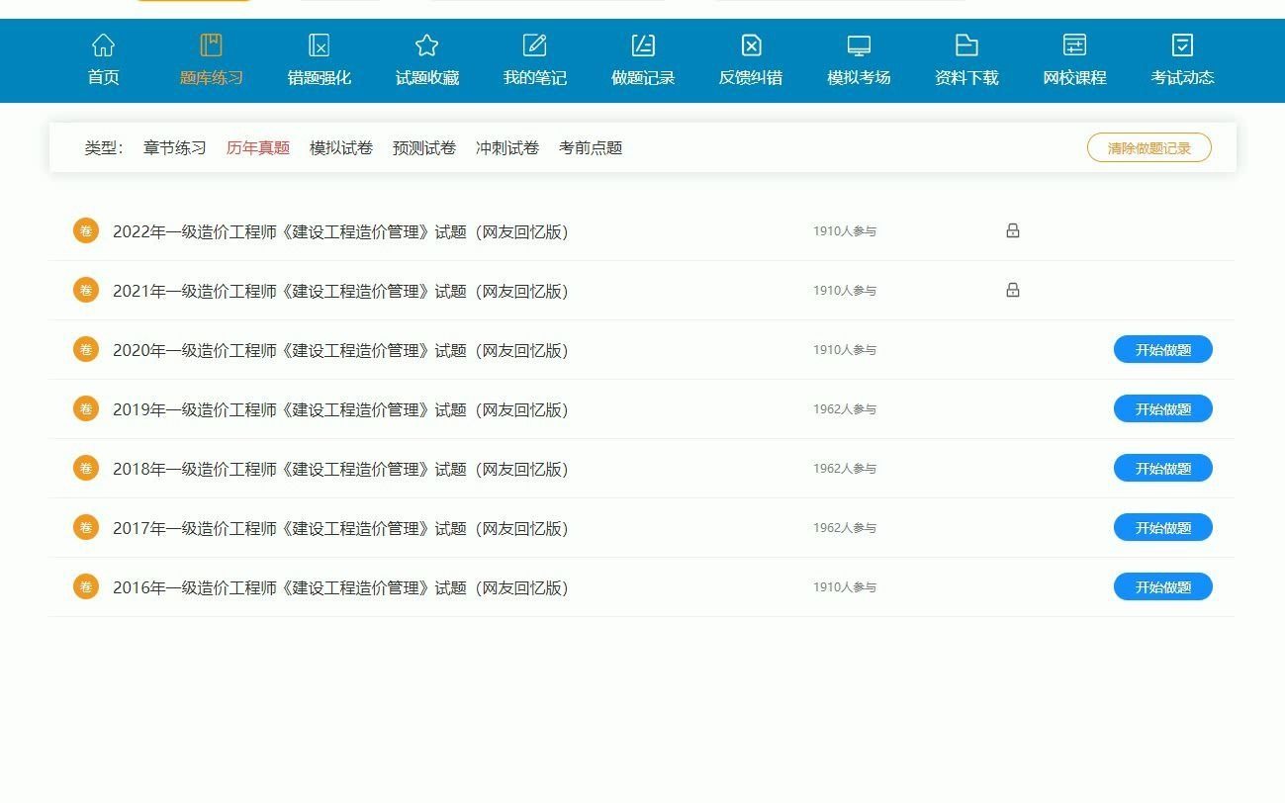The height and width of the screenshot is (803, 1285).
Task: Open the 考试动态 checklist icon
Action: pyautogui.click(x=1182, y=45)
